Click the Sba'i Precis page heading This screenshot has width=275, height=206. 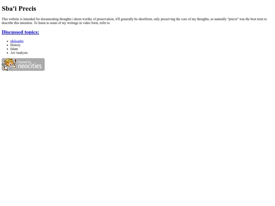tap(19, 9)
